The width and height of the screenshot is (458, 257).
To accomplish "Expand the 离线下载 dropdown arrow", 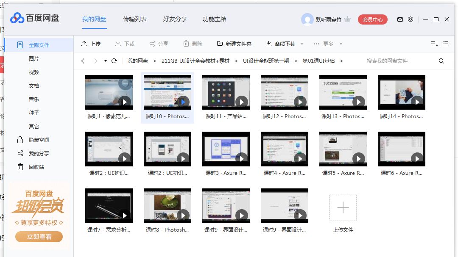I will point(302,44).
